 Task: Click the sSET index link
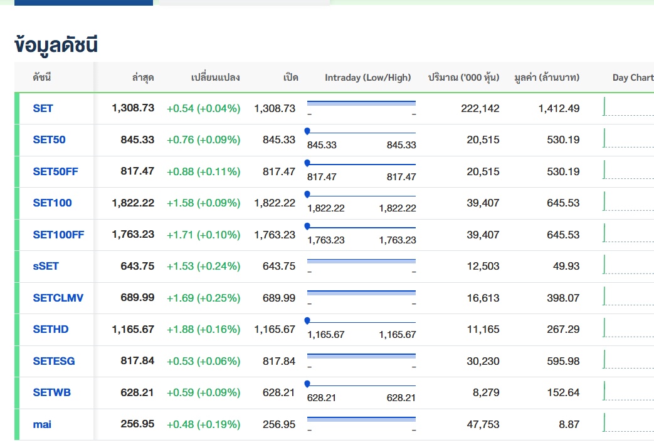pos(46,266)
